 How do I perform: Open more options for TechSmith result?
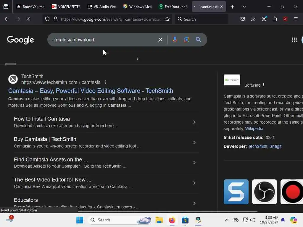106,82
